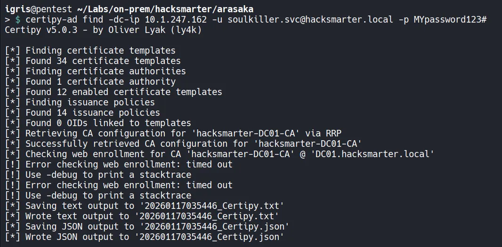Click the "Successfully retrieved CA configuration" line

(x=193, y=143)
